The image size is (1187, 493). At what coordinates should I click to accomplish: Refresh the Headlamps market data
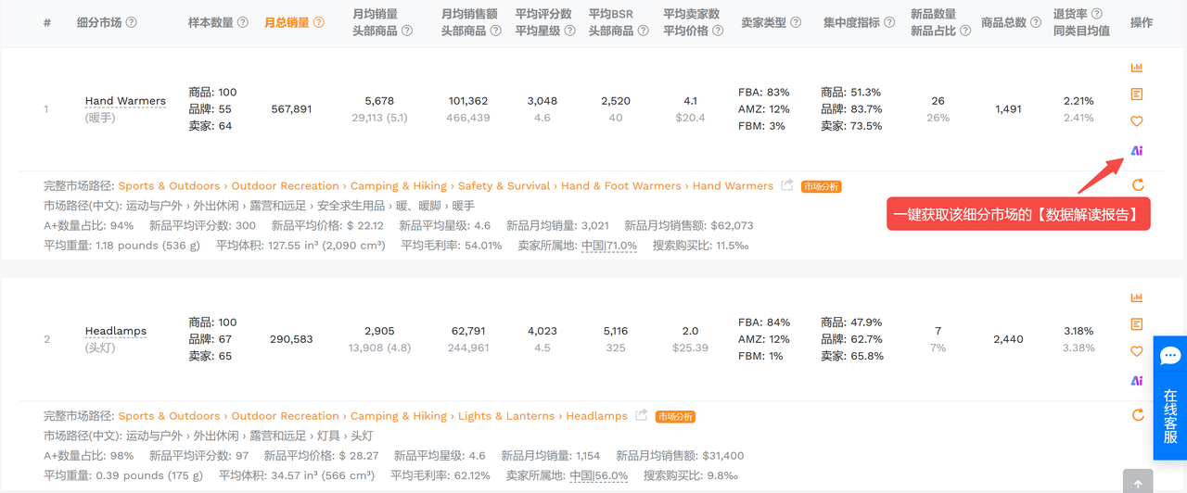pos(1138,416)
